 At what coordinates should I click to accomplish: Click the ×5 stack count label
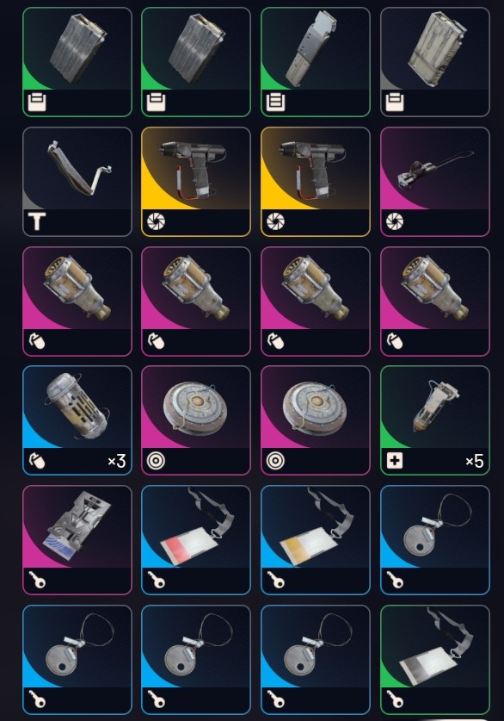(474, 461)
